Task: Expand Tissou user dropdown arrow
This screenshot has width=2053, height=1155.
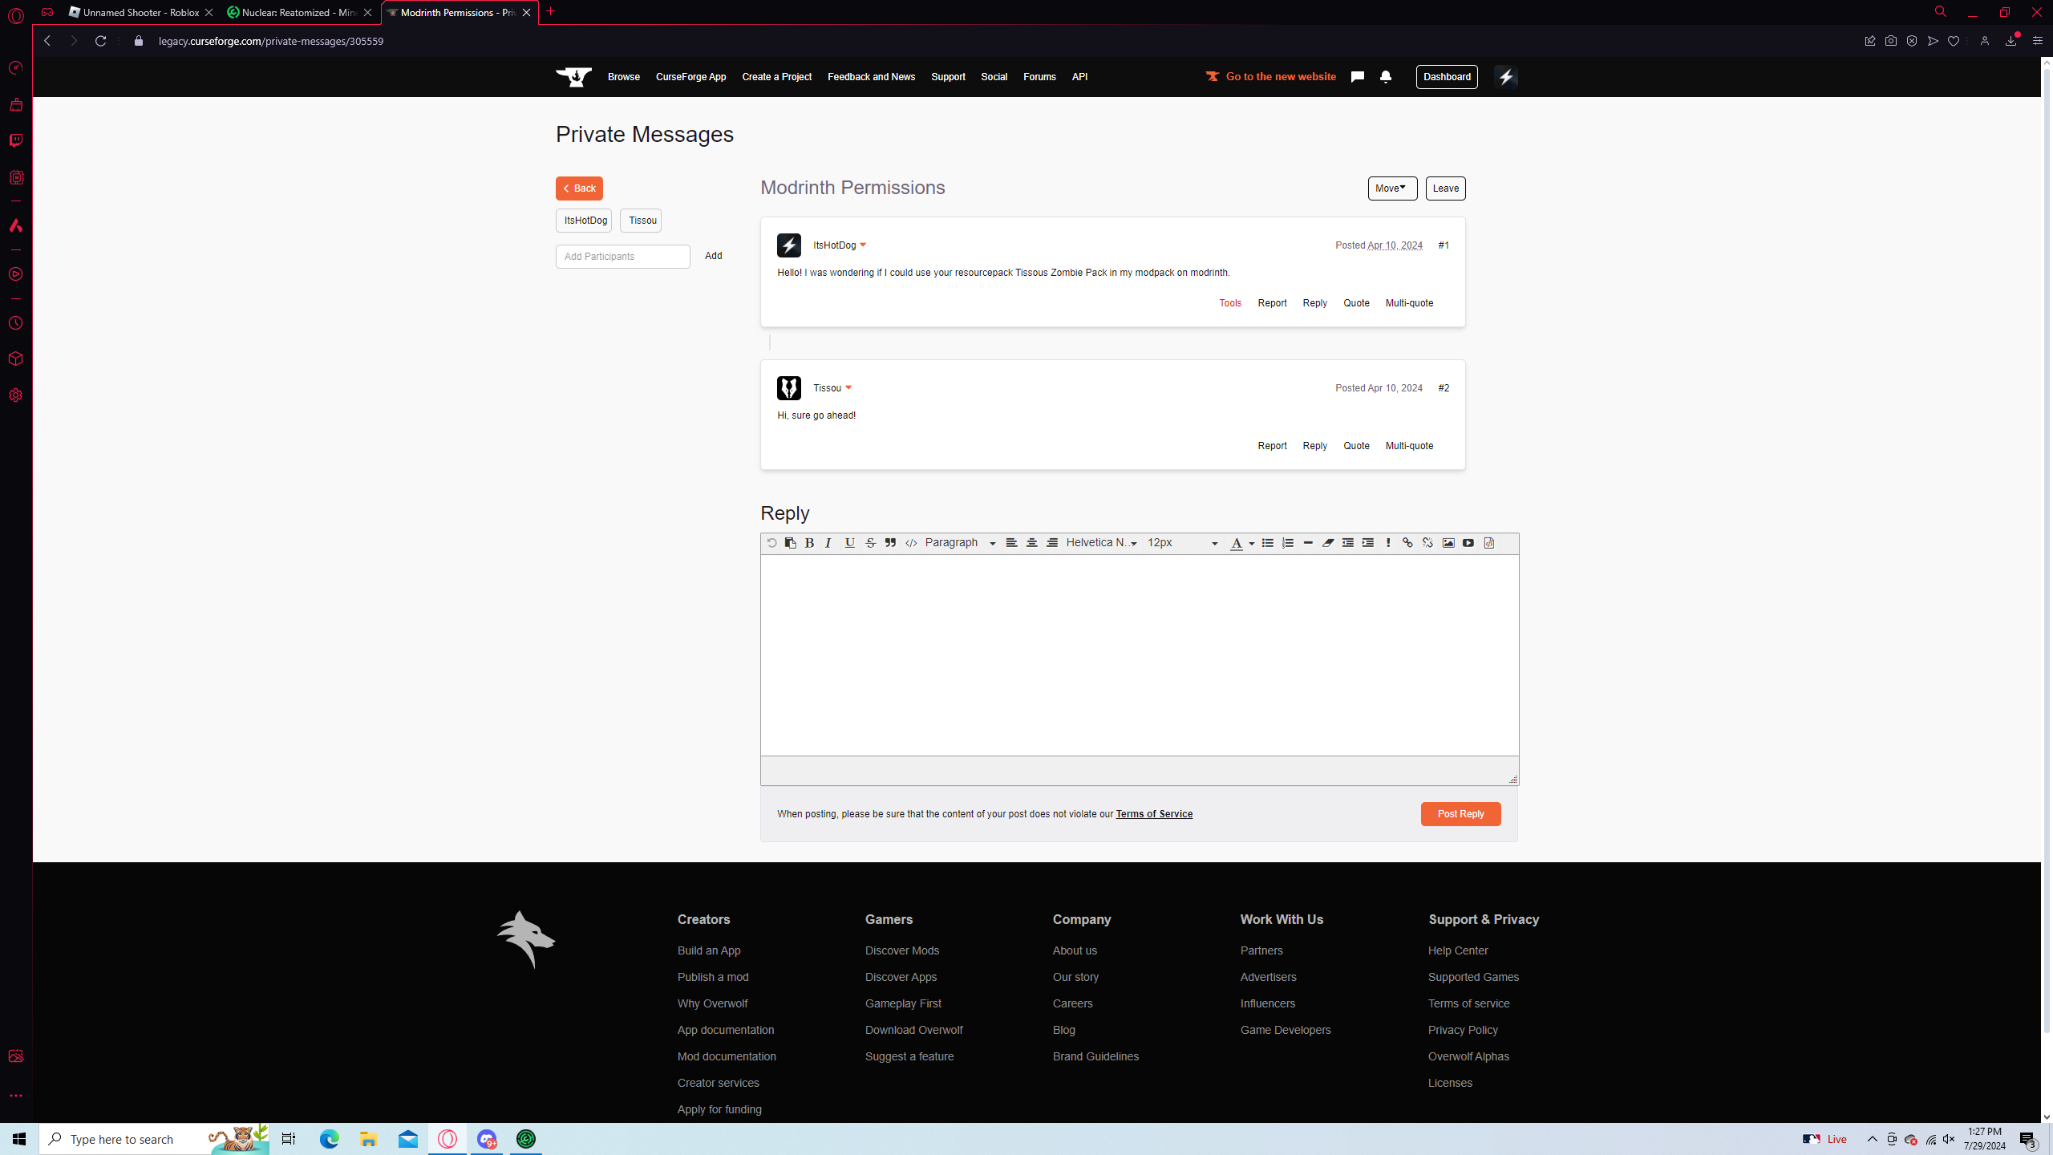Action: [848, 388]
